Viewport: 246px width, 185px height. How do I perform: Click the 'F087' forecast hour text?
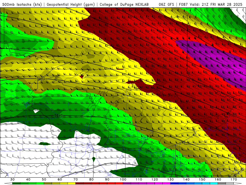click(183, 4)
